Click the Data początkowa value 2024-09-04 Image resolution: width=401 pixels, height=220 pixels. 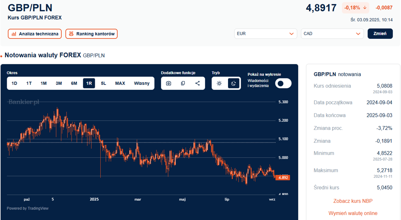[x=379, y=102]
